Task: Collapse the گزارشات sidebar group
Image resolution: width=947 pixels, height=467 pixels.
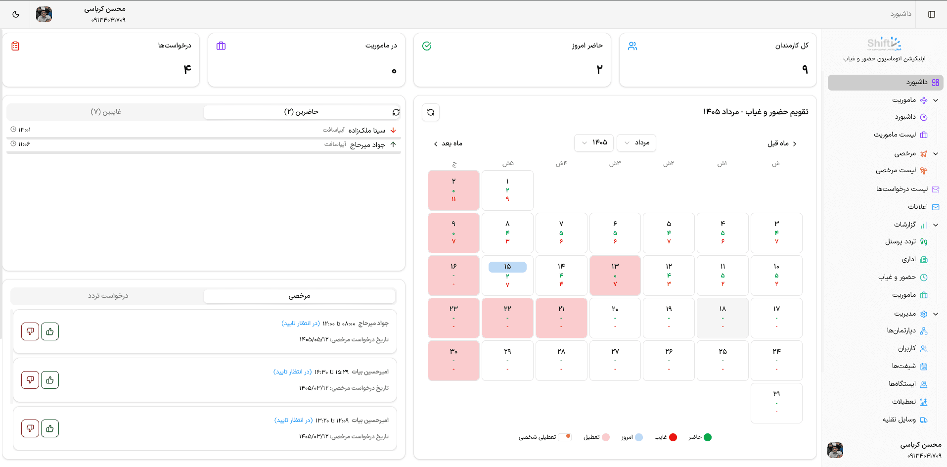Action: (936, 225)
